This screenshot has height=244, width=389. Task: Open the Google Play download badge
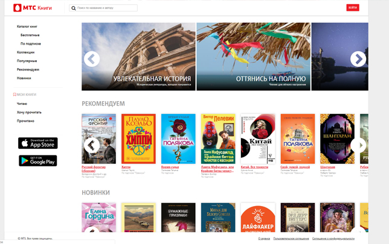point(37,160)
